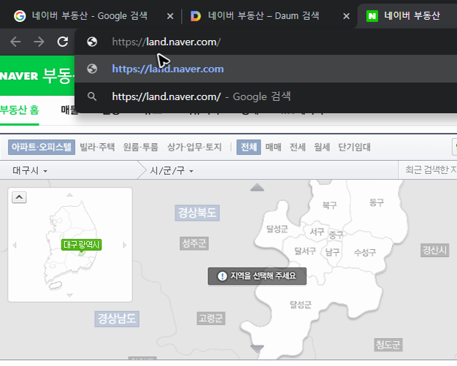
Task: Select 중구 district on the map
Action: point(336,235)
